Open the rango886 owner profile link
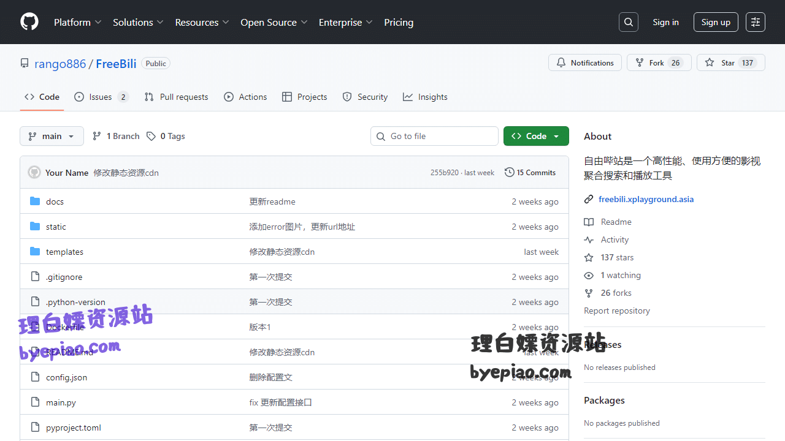785x441 pixels. point(60,64)
